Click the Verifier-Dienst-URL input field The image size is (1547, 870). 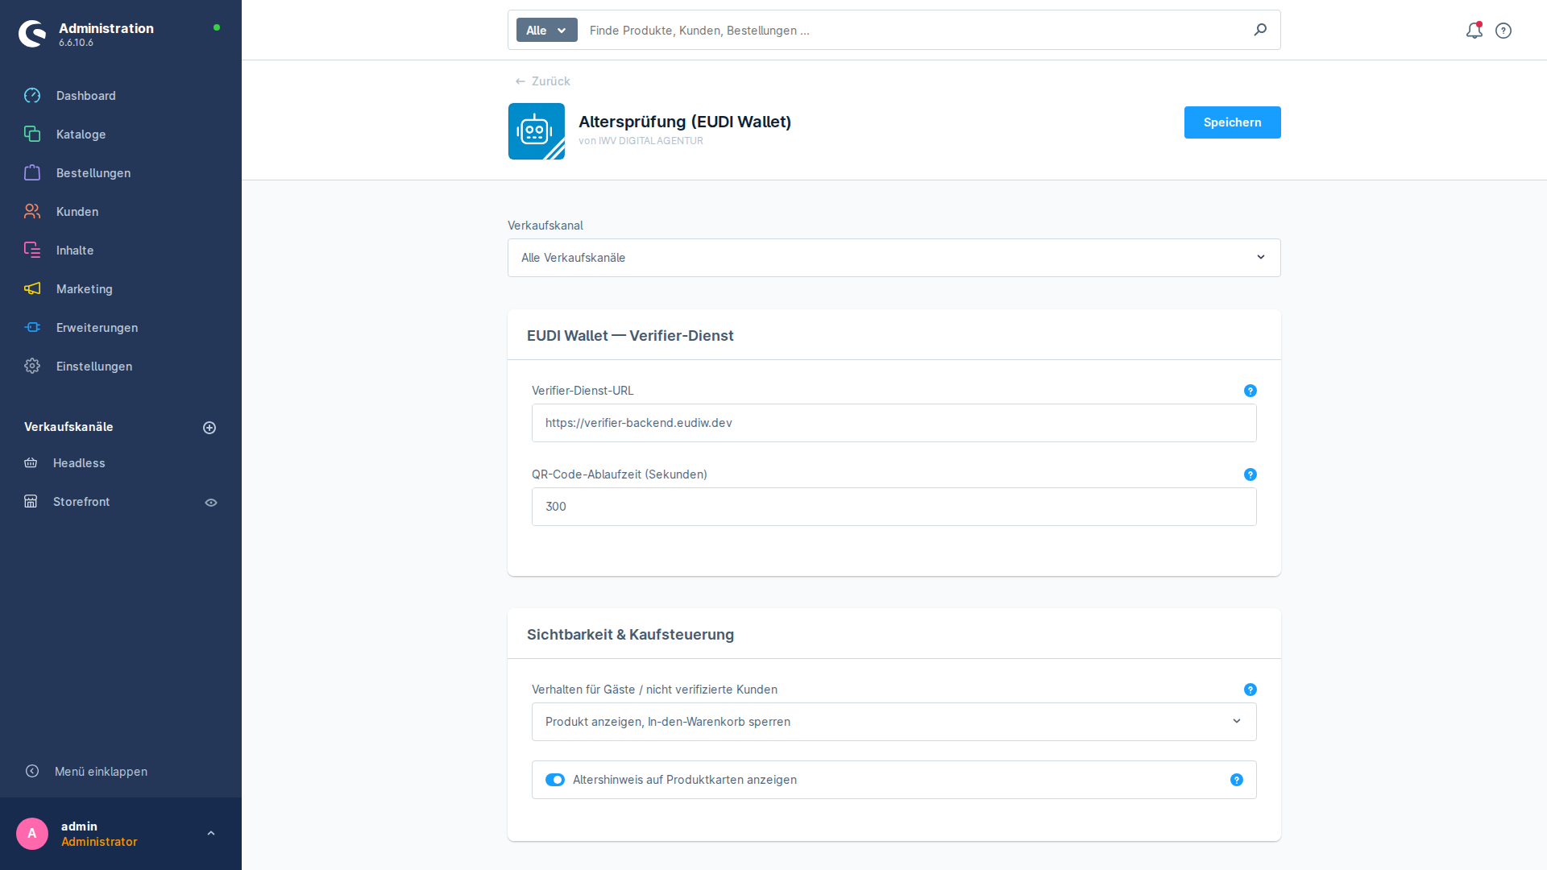894,423
